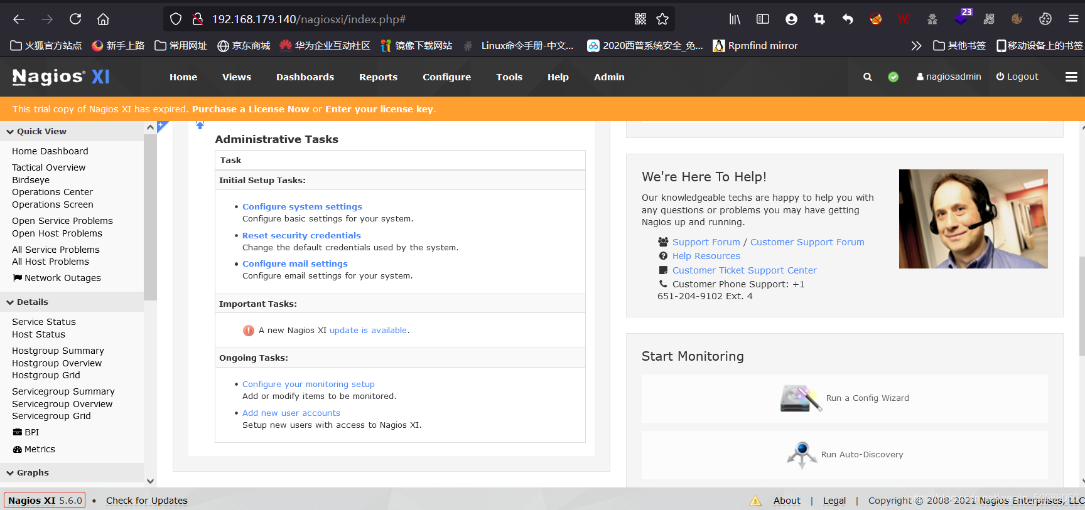Open the nagiosadmin user profile

click(x=949, y=77)
